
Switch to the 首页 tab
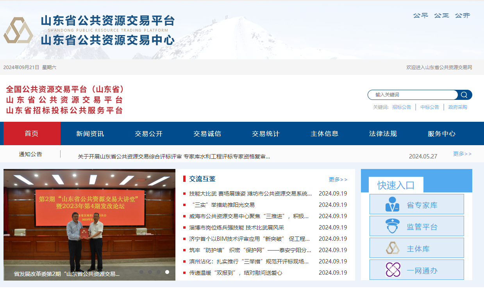click(32, 133)
